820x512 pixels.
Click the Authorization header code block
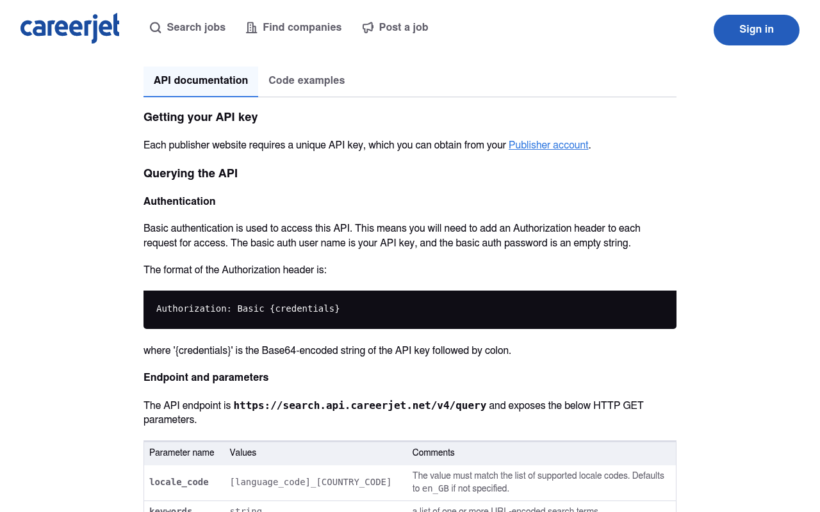click(x=410, y=310)
